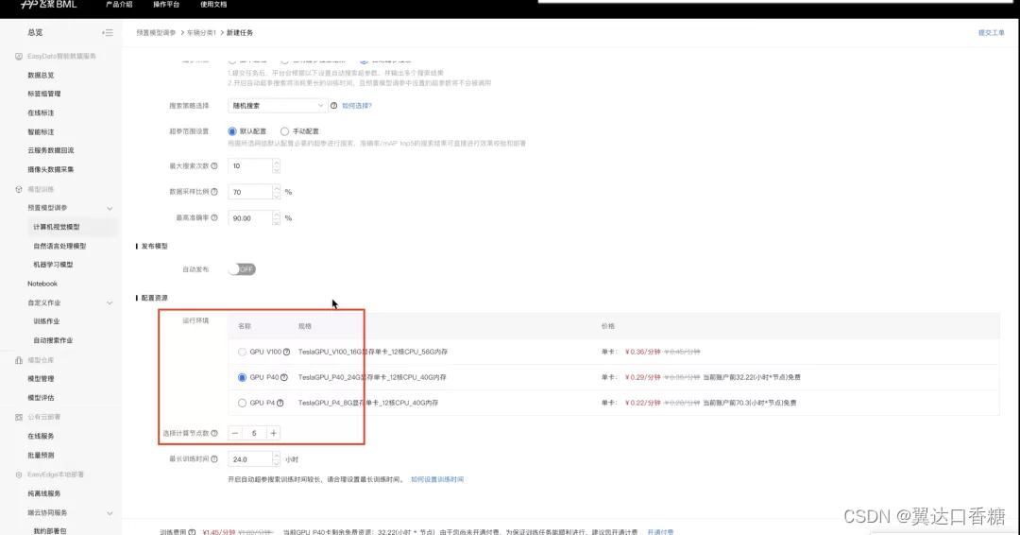
Task: Open 训练作业 in the sidebar
Action: coord(47,321)
